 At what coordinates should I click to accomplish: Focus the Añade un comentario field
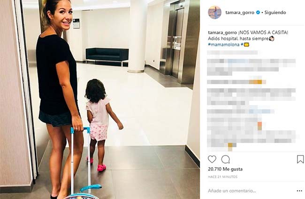tap(232, 191)
